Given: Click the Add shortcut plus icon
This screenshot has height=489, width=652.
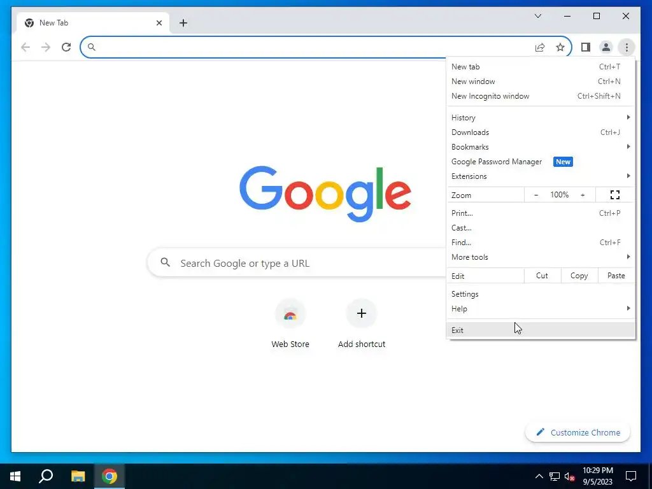Looking at the screenshot, I should point(362,313).
